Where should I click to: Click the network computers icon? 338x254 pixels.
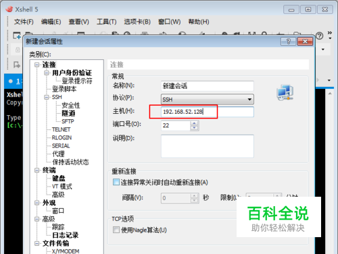285,92
